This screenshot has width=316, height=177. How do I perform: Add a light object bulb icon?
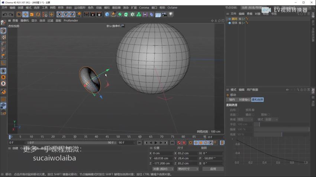coord(171,14)
